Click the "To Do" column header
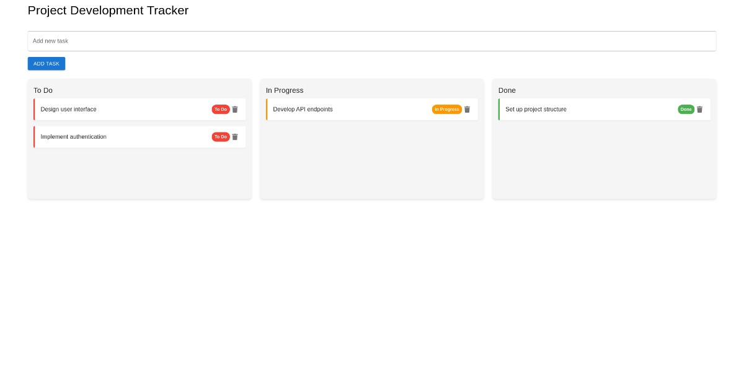This screenshot has height=390, width=744. (43, 90)
